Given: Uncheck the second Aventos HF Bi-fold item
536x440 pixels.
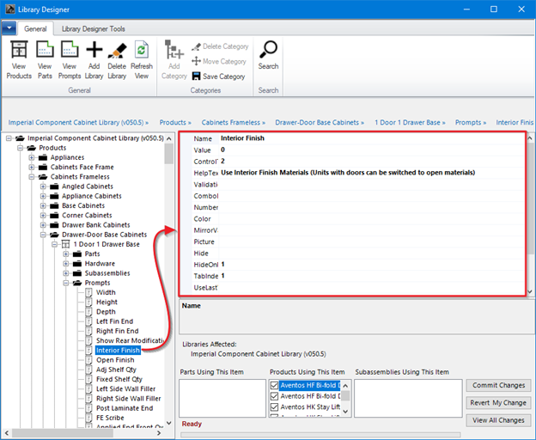Looking at the screenshot, I should [x=275, y=397].
